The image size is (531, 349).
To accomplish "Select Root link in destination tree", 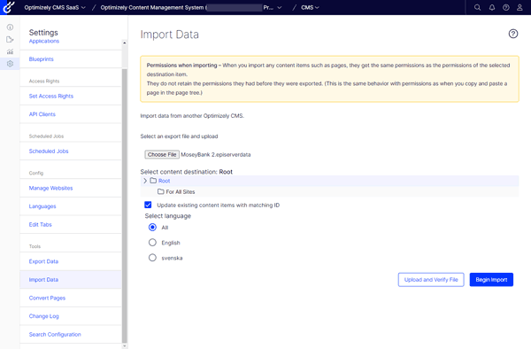I will (x=165, y=181).
